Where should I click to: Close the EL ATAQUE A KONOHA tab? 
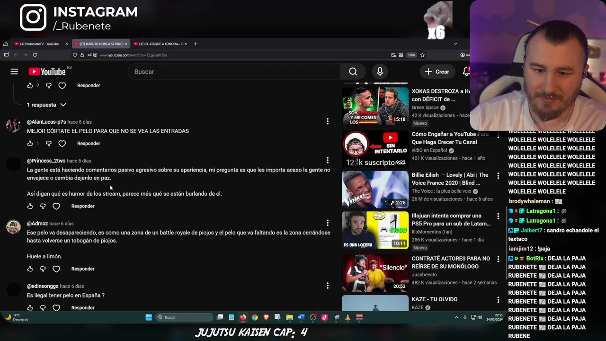[186, 44]
